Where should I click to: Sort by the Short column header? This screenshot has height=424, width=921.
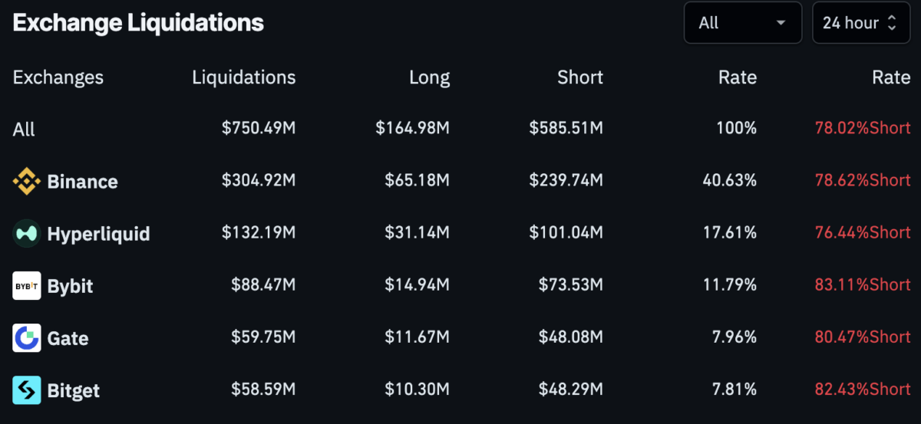pos(580,77)
